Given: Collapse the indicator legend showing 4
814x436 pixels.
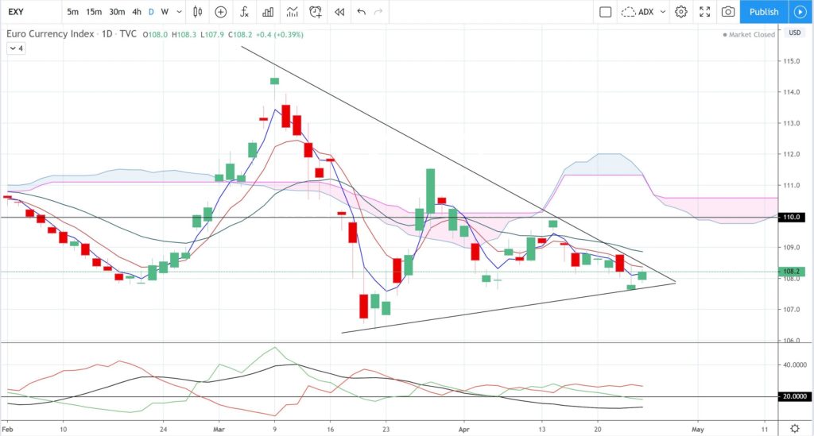Looking at the screenshot, I should pos(16,48).
